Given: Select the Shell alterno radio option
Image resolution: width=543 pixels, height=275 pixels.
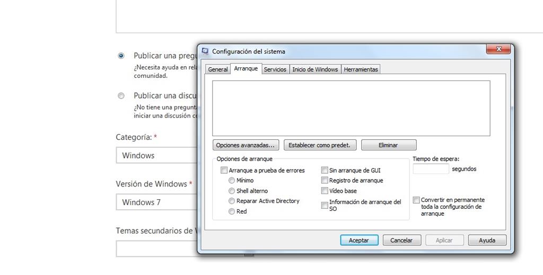Looking at the screenshot, I should click(x=232, y=191).
